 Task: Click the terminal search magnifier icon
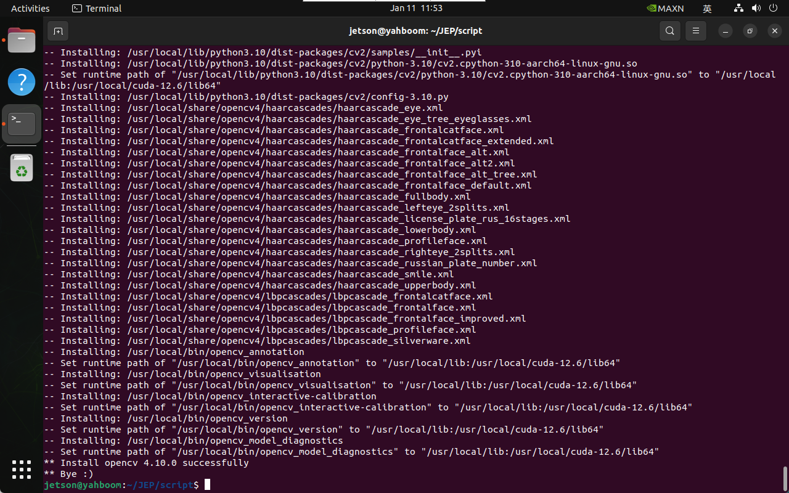tap(669, 31)
